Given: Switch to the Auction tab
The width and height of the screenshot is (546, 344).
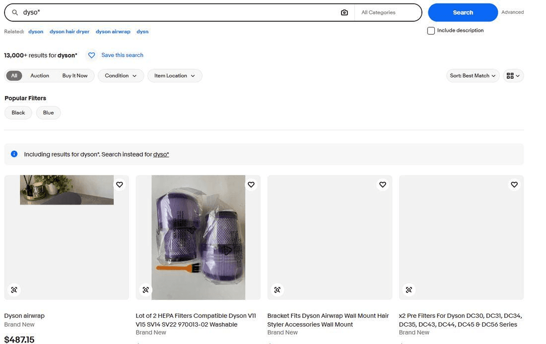Looking at the screenshot, I should coord(40,76).
